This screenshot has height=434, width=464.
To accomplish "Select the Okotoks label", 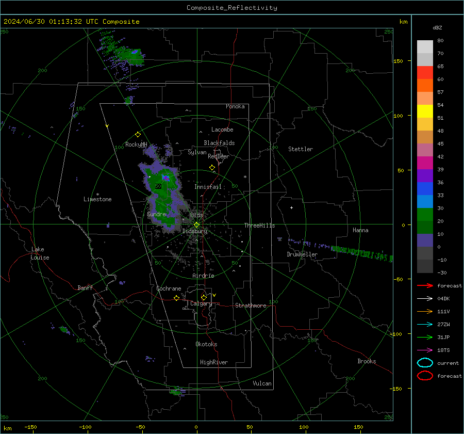I will tap(206, 344).
